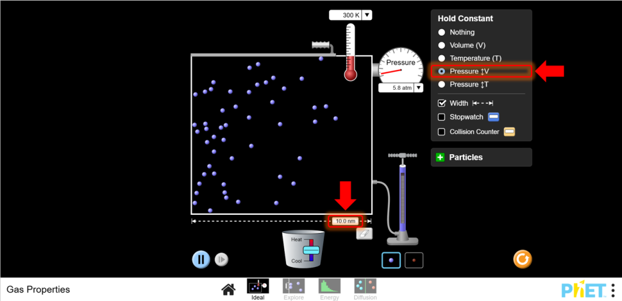Select the light red particle type
622x301 pixels.
tap(414, 260)
